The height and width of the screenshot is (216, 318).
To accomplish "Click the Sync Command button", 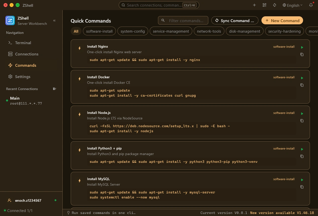I will pos(235,21).
